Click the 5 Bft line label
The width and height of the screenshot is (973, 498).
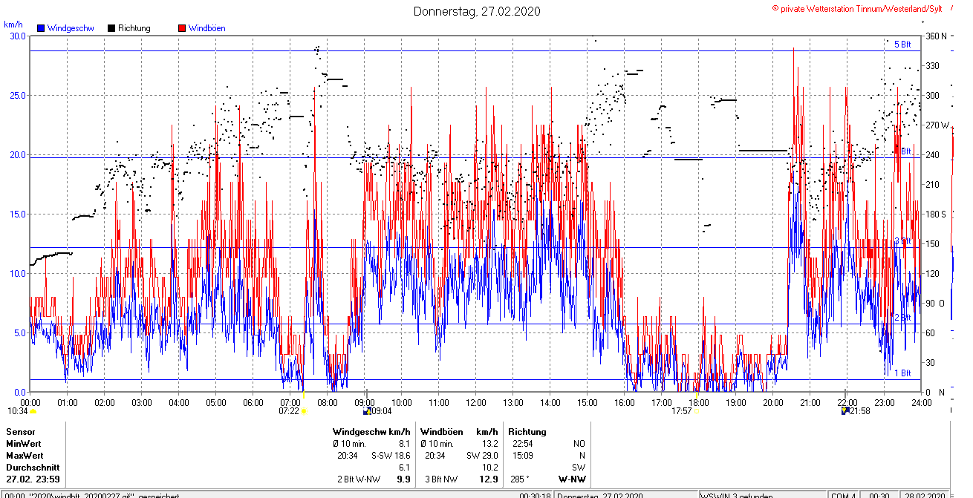[902, 45]
